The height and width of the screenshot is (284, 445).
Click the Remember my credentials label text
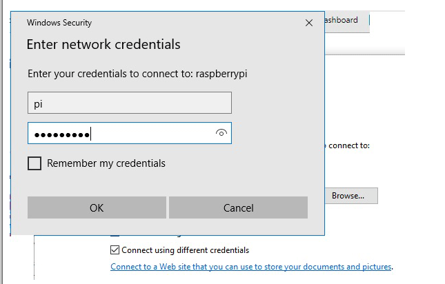tap(106, 163)
